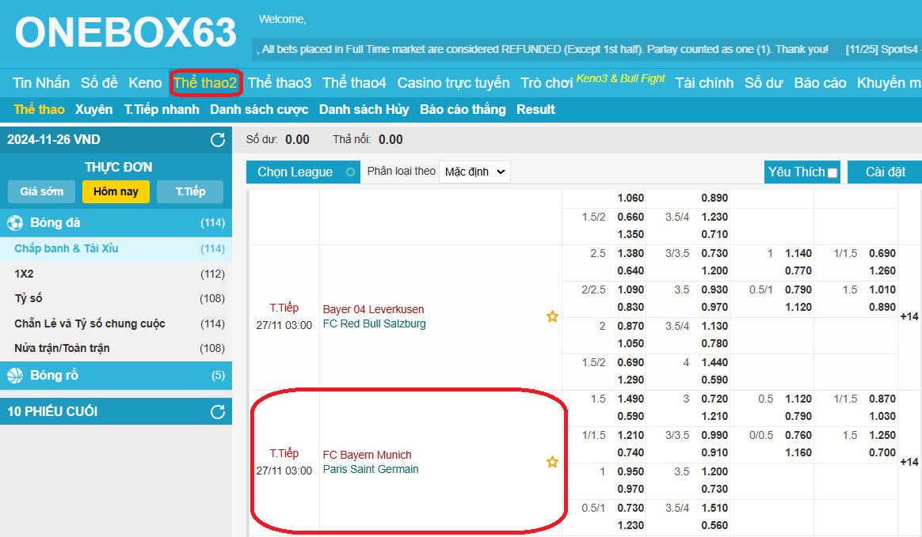Image resolution: width=922 pixels, height=537 pixels.
Task: Open the Mặc định sorting dropdown
Action: [x=474, y=172]
